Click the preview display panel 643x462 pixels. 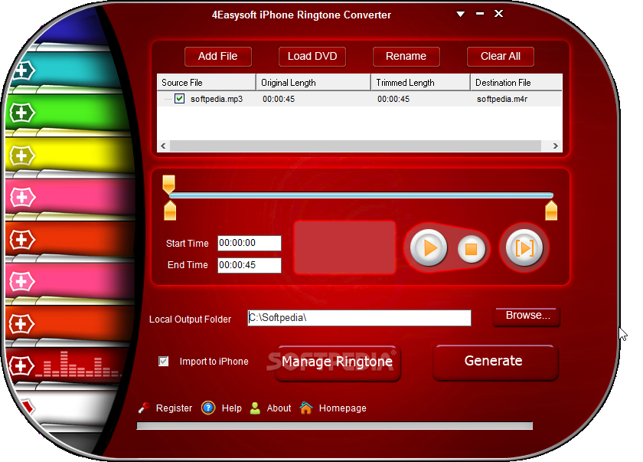tap(345, 247)
